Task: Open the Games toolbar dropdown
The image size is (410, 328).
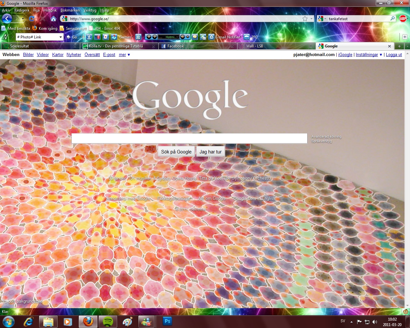Action: click(x=126, y=37)
